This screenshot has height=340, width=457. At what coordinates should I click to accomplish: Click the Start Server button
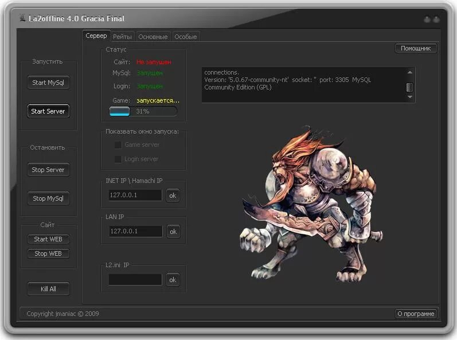pyautogui.click(x=48, y=111)
